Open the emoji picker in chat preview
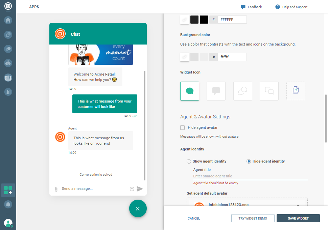 132,189
